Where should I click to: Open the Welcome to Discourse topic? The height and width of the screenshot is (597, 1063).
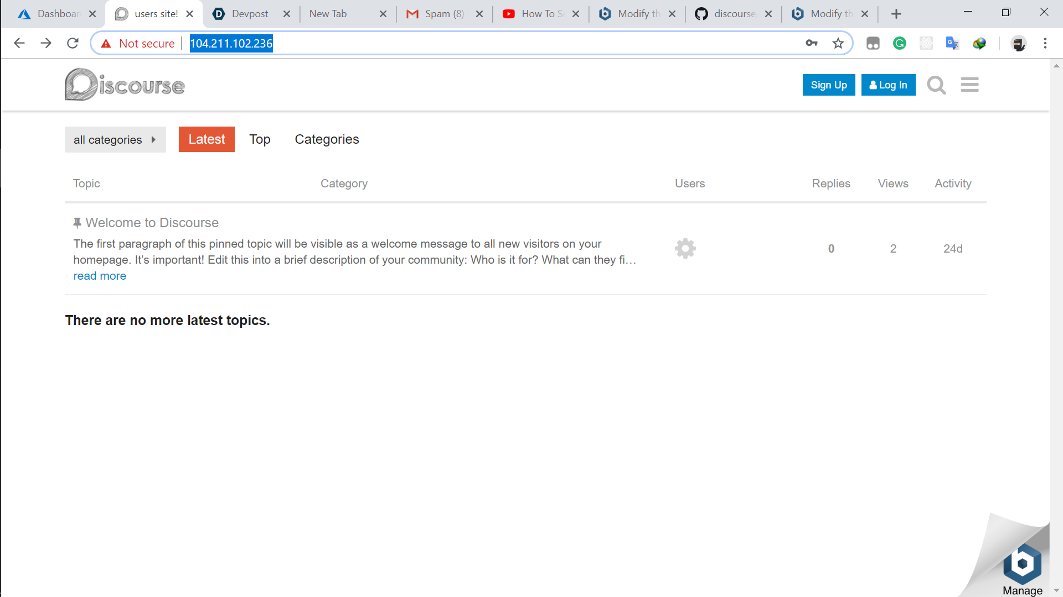pos(152,223)
